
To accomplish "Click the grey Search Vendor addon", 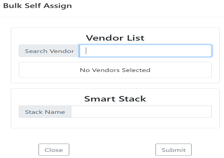I will point(49,51).
